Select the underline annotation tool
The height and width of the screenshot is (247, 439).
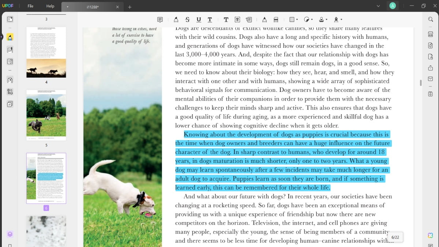(x=199, y=19)
